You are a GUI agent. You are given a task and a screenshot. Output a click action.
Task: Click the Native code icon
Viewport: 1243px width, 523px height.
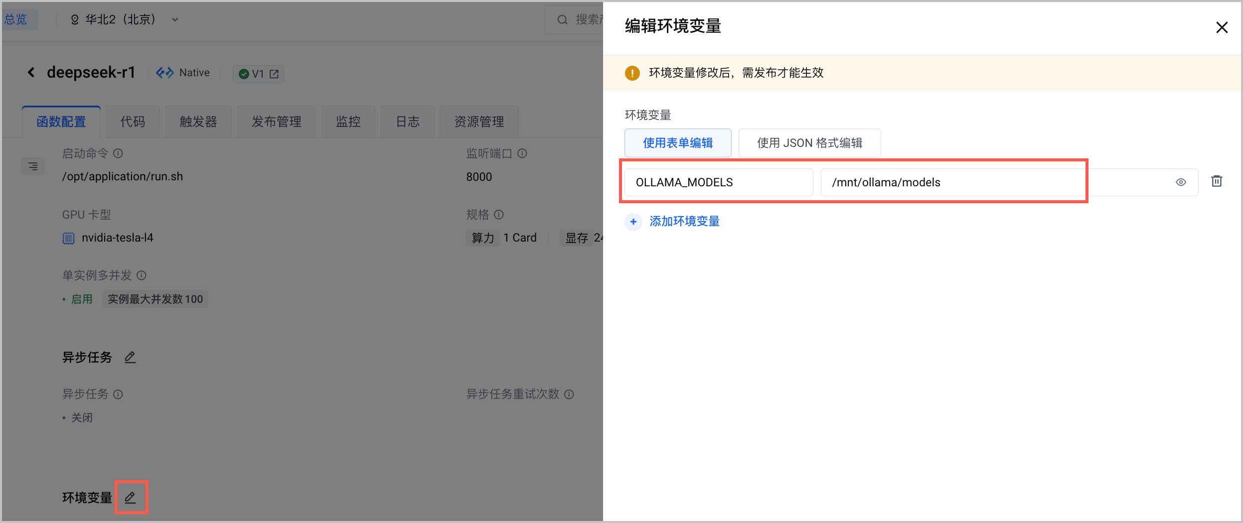click(164, 73)
